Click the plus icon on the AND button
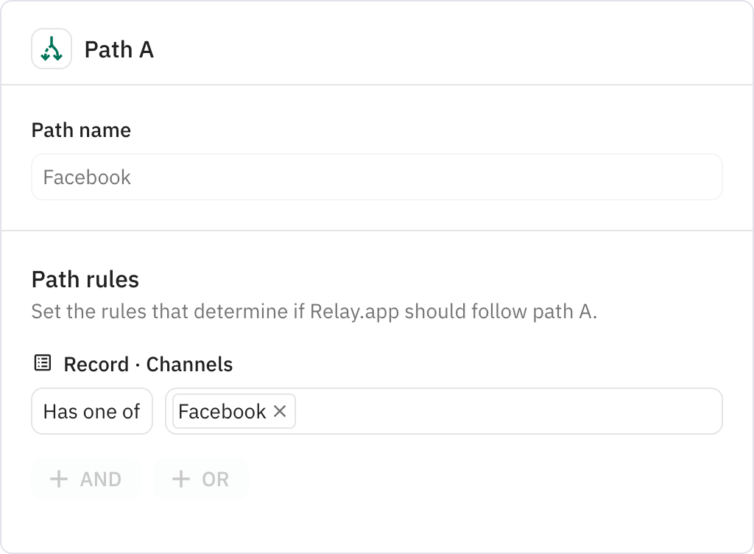 coord(58,479)
